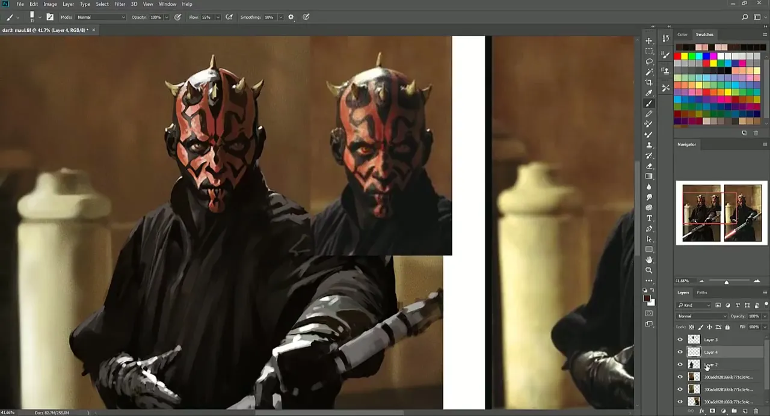Select the Lasso tool
The width and height of the screenshot is (770, 416).
click(x=649, y=61)
